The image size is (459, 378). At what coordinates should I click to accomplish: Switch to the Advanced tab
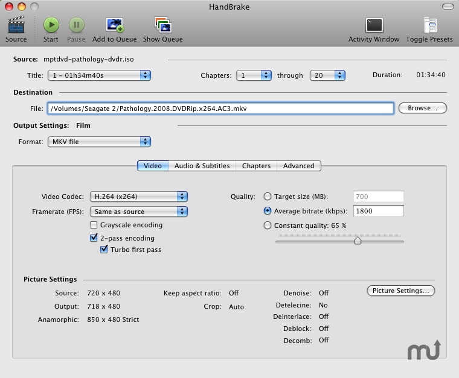tap(298, 166)
